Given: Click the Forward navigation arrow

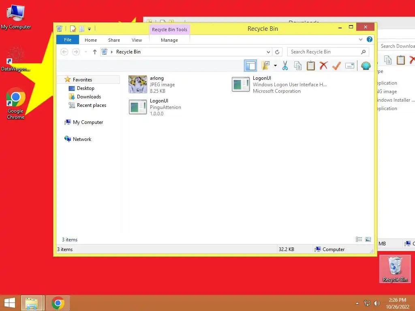Looking at the screenshot, I should pyautogui.click(x=76, y=52).
